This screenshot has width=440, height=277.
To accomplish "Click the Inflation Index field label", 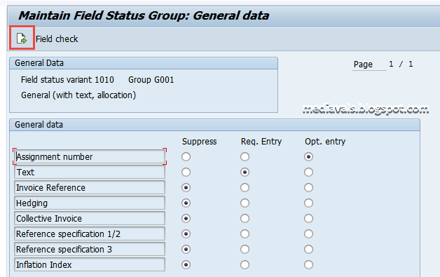I will click(x=90, y=264).
